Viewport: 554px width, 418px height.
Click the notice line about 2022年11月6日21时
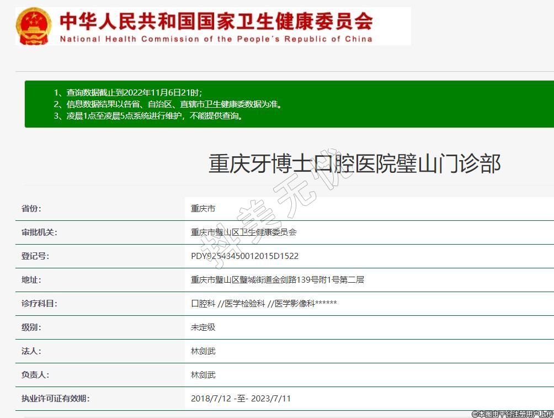pyautogui.click(x=131, y=92)
